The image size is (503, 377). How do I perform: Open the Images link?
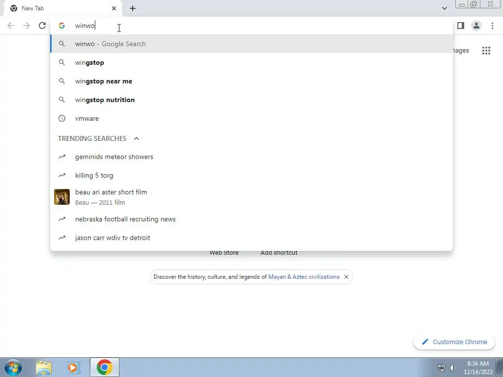click(461, 51)
